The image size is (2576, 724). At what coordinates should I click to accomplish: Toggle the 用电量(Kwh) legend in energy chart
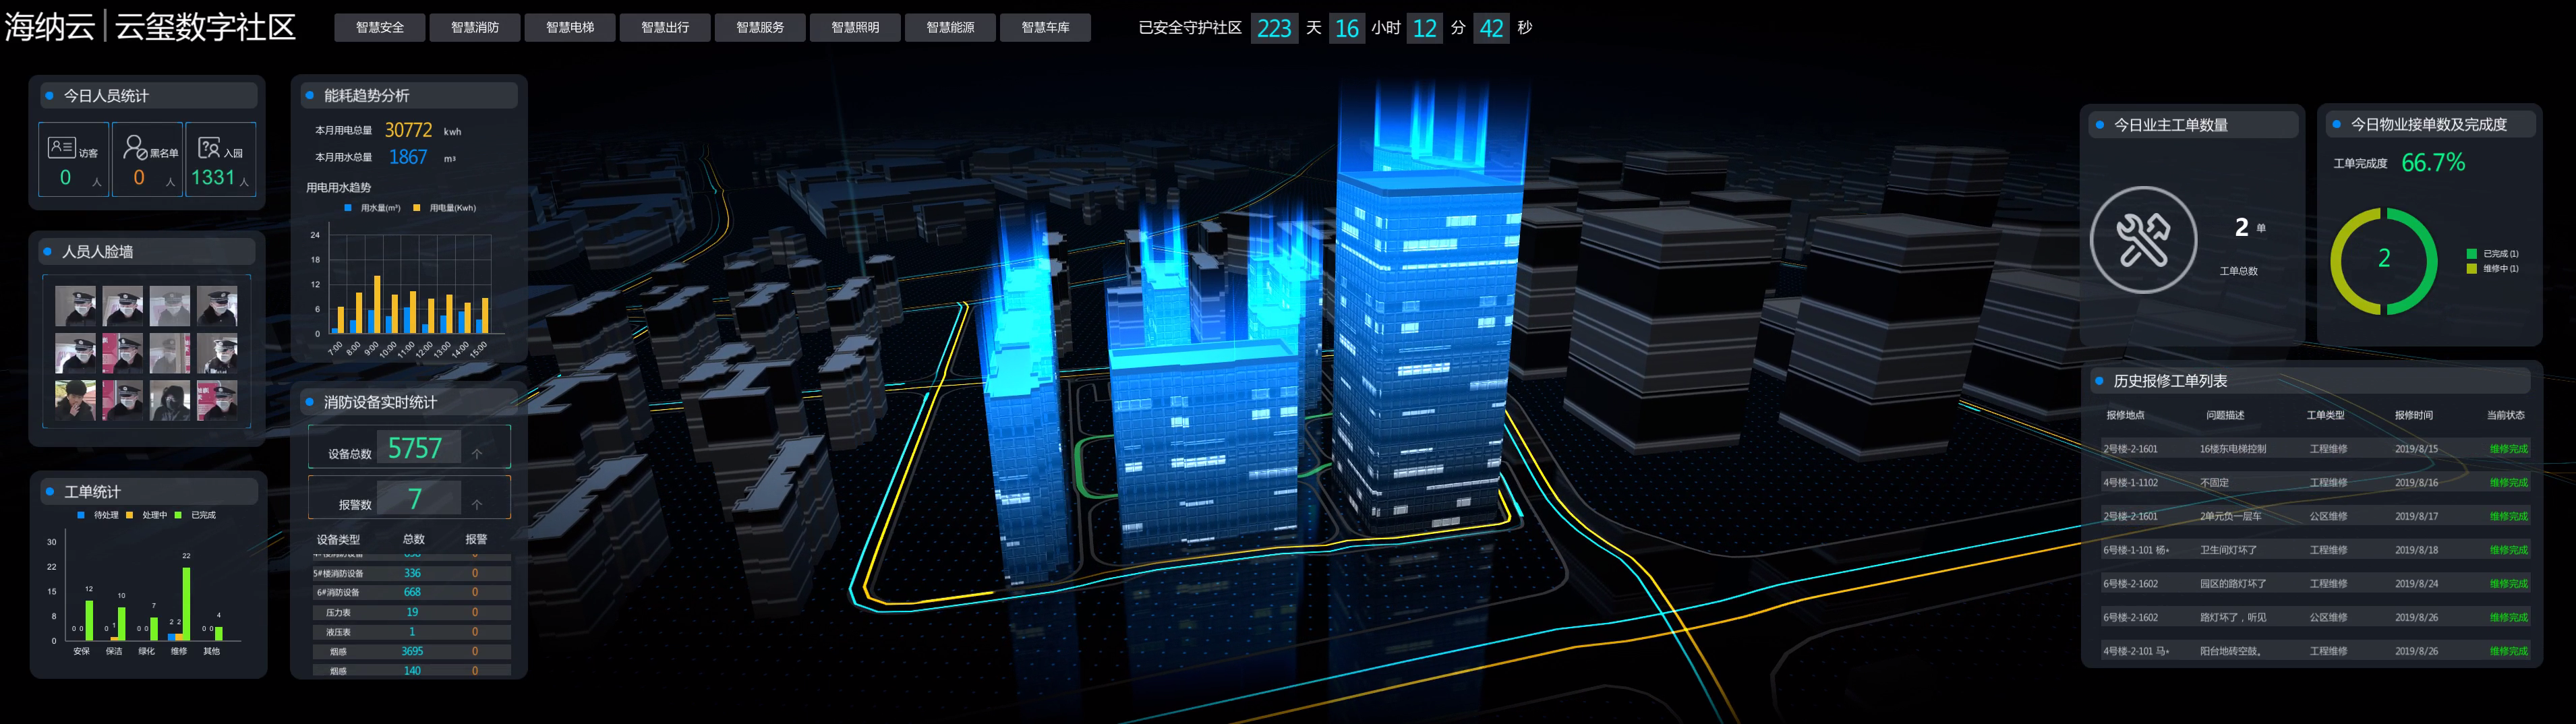pyautogui.click(x=417, y=208)
